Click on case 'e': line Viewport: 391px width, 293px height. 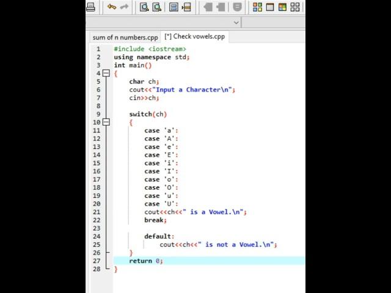pyautogui.click(x=161, y=146)
